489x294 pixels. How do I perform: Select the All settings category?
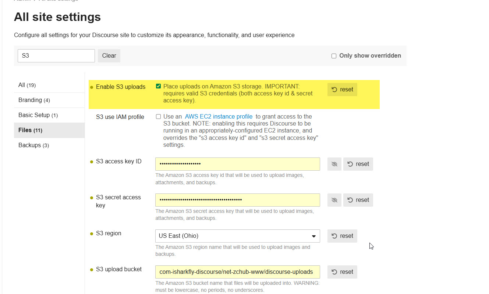[27, 85]
